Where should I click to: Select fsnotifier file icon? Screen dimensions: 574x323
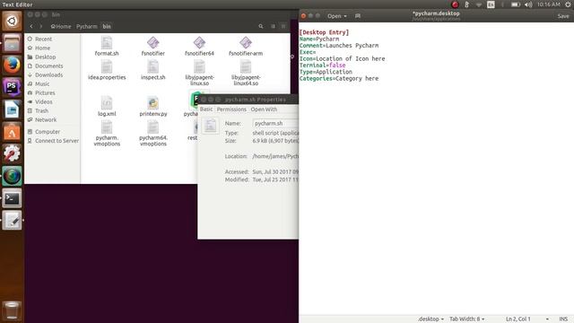pyautogui.click(x=153, y=43)
